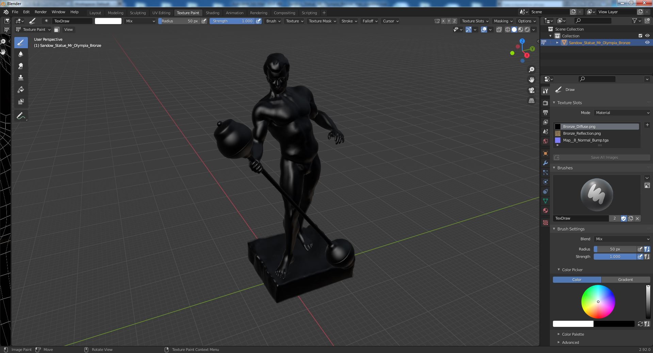Click the fake user shield for TexDraw

pos(623,219)
